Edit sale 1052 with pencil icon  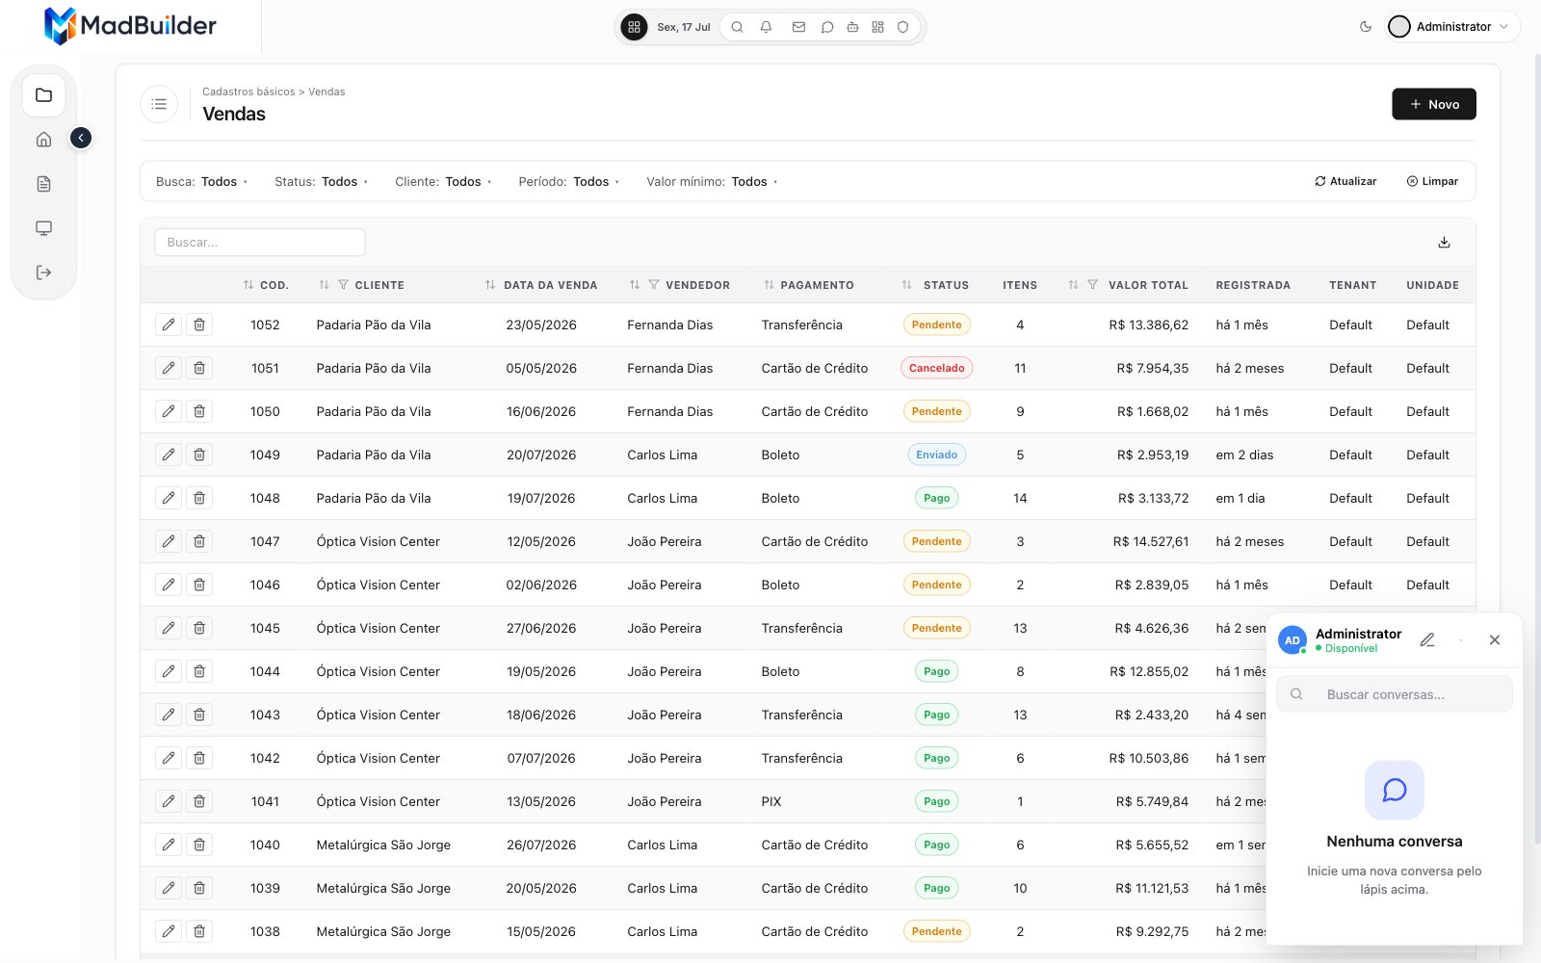(169, 325)
